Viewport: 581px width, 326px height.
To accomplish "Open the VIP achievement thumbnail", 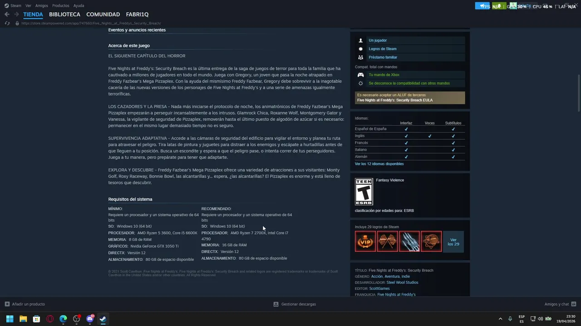I will coord(365,241).
